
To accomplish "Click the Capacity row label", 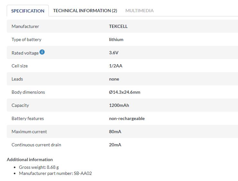I will [20, 105].
